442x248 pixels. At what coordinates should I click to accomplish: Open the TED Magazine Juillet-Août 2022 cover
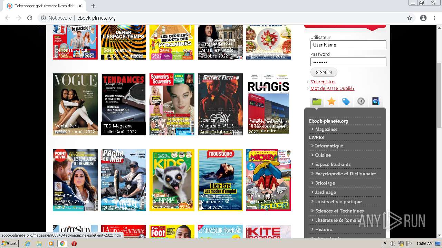tap(124, 104)
